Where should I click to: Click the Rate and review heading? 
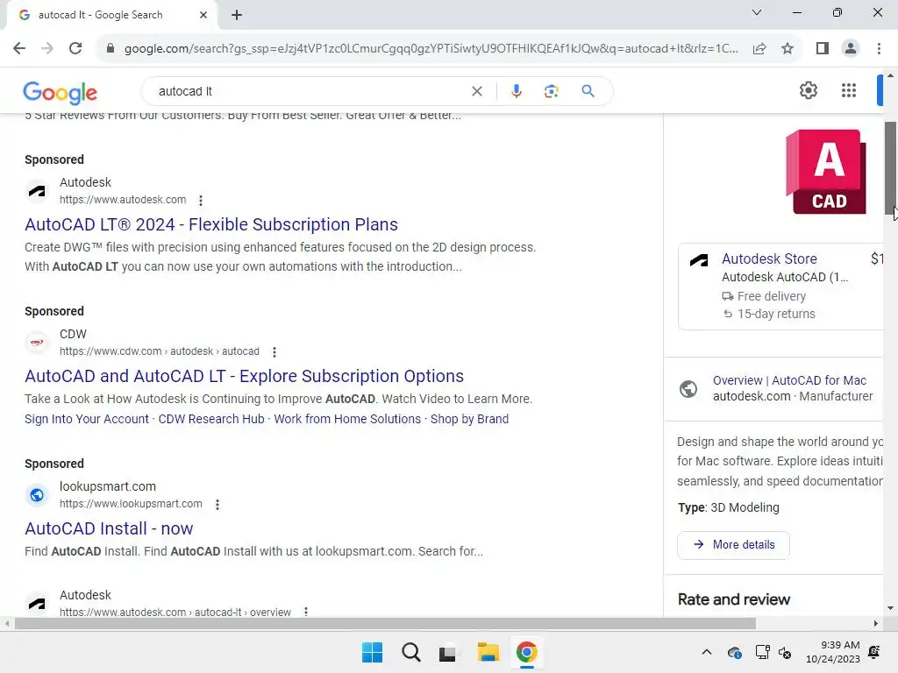[x=734, y=599]
